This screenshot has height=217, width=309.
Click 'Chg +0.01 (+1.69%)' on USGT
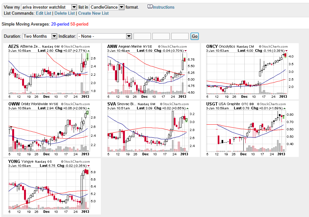[267, 108]
